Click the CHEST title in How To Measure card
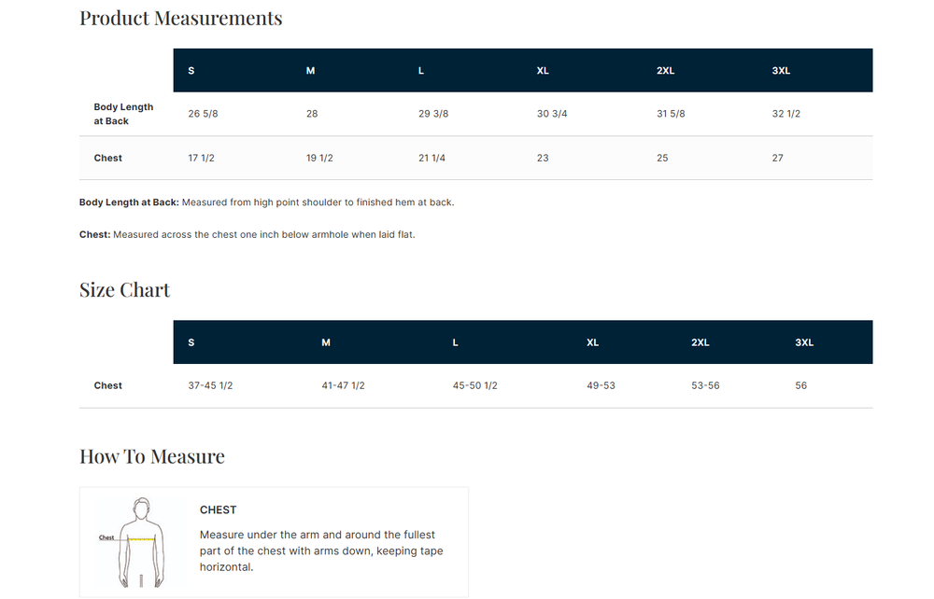The width and height of the screenshot is (934, 599). [218, 510]
